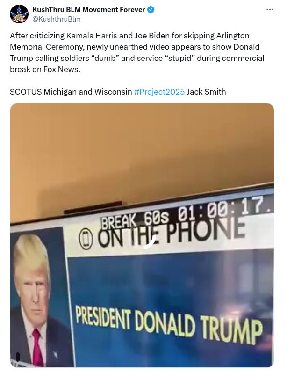Open the #Project2025 hashtag
The width and height of the screenshot is (287, 373).
pos(159,92)
